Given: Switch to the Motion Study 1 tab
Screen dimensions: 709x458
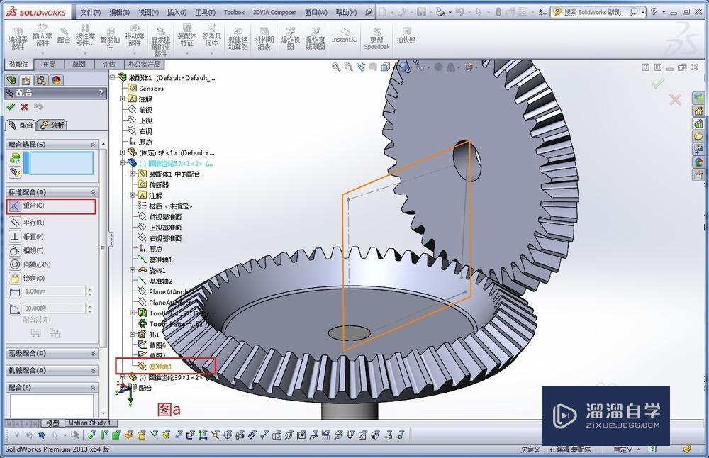Looking at the screenshot, I should pos(89,423).
